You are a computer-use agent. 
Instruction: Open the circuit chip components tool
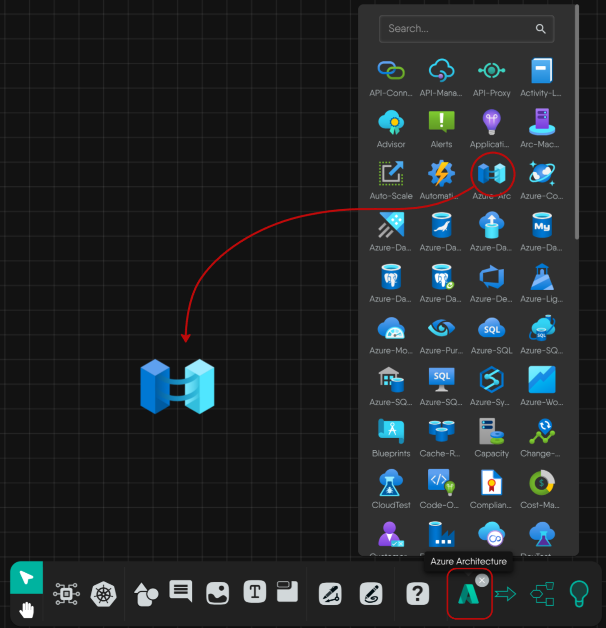click(x=67, y=594)
